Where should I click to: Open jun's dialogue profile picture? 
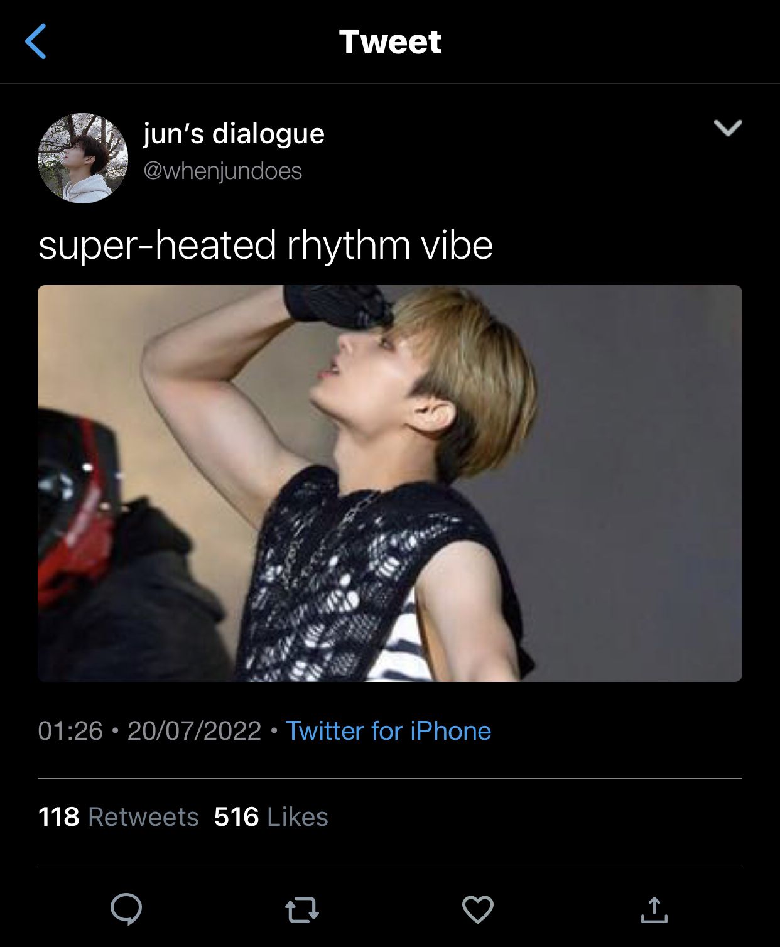(83, 158)
